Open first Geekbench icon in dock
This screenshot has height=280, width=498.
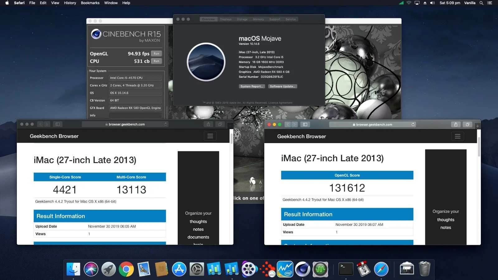pos(214,269)
